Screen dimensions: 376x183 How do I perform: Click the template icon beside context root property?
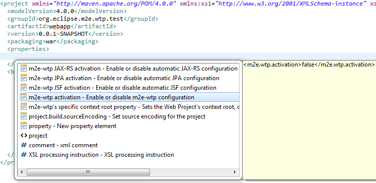coord(24,107)
